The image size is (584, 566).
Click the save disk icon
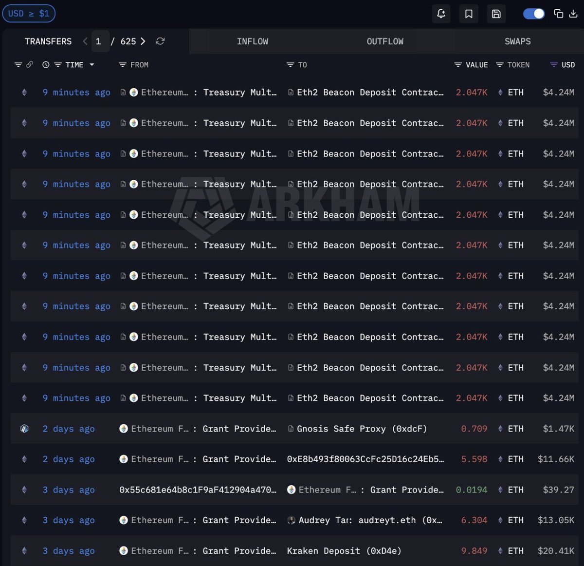[496, 14]
